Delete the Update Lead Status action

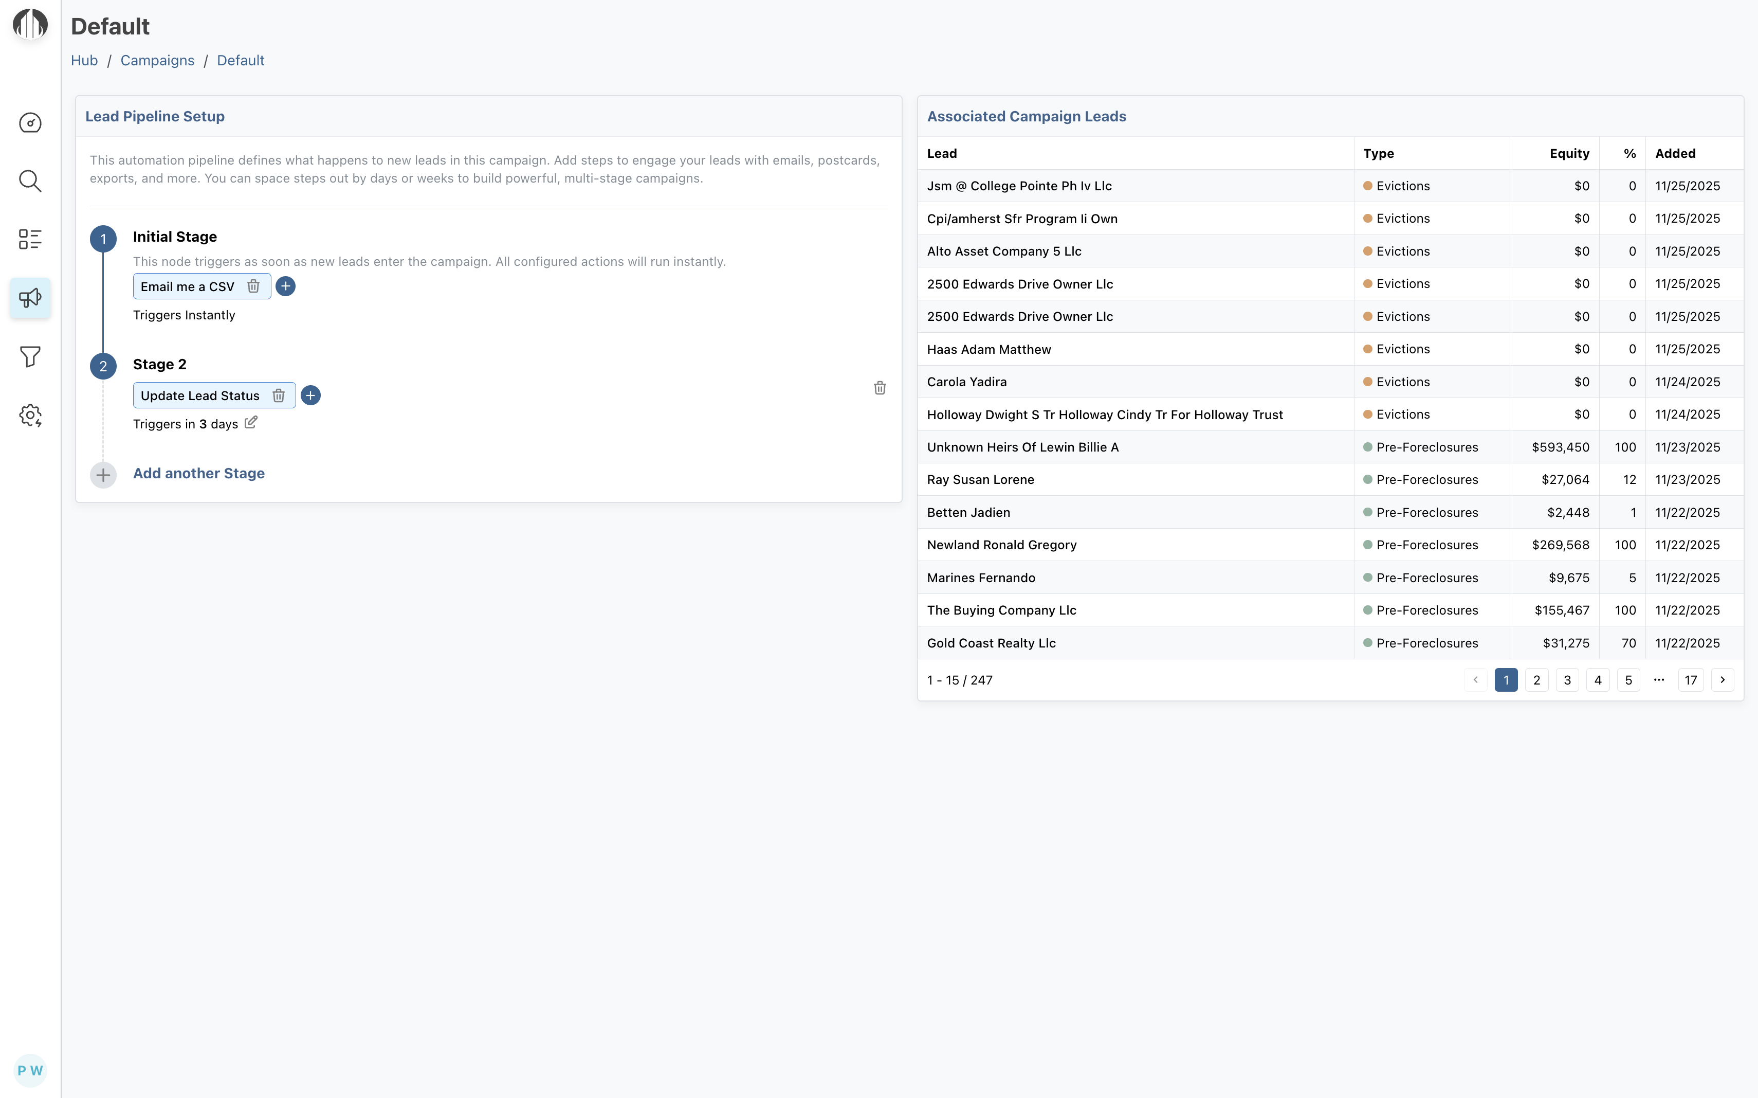pyautogui.click(x=280, y=395)
